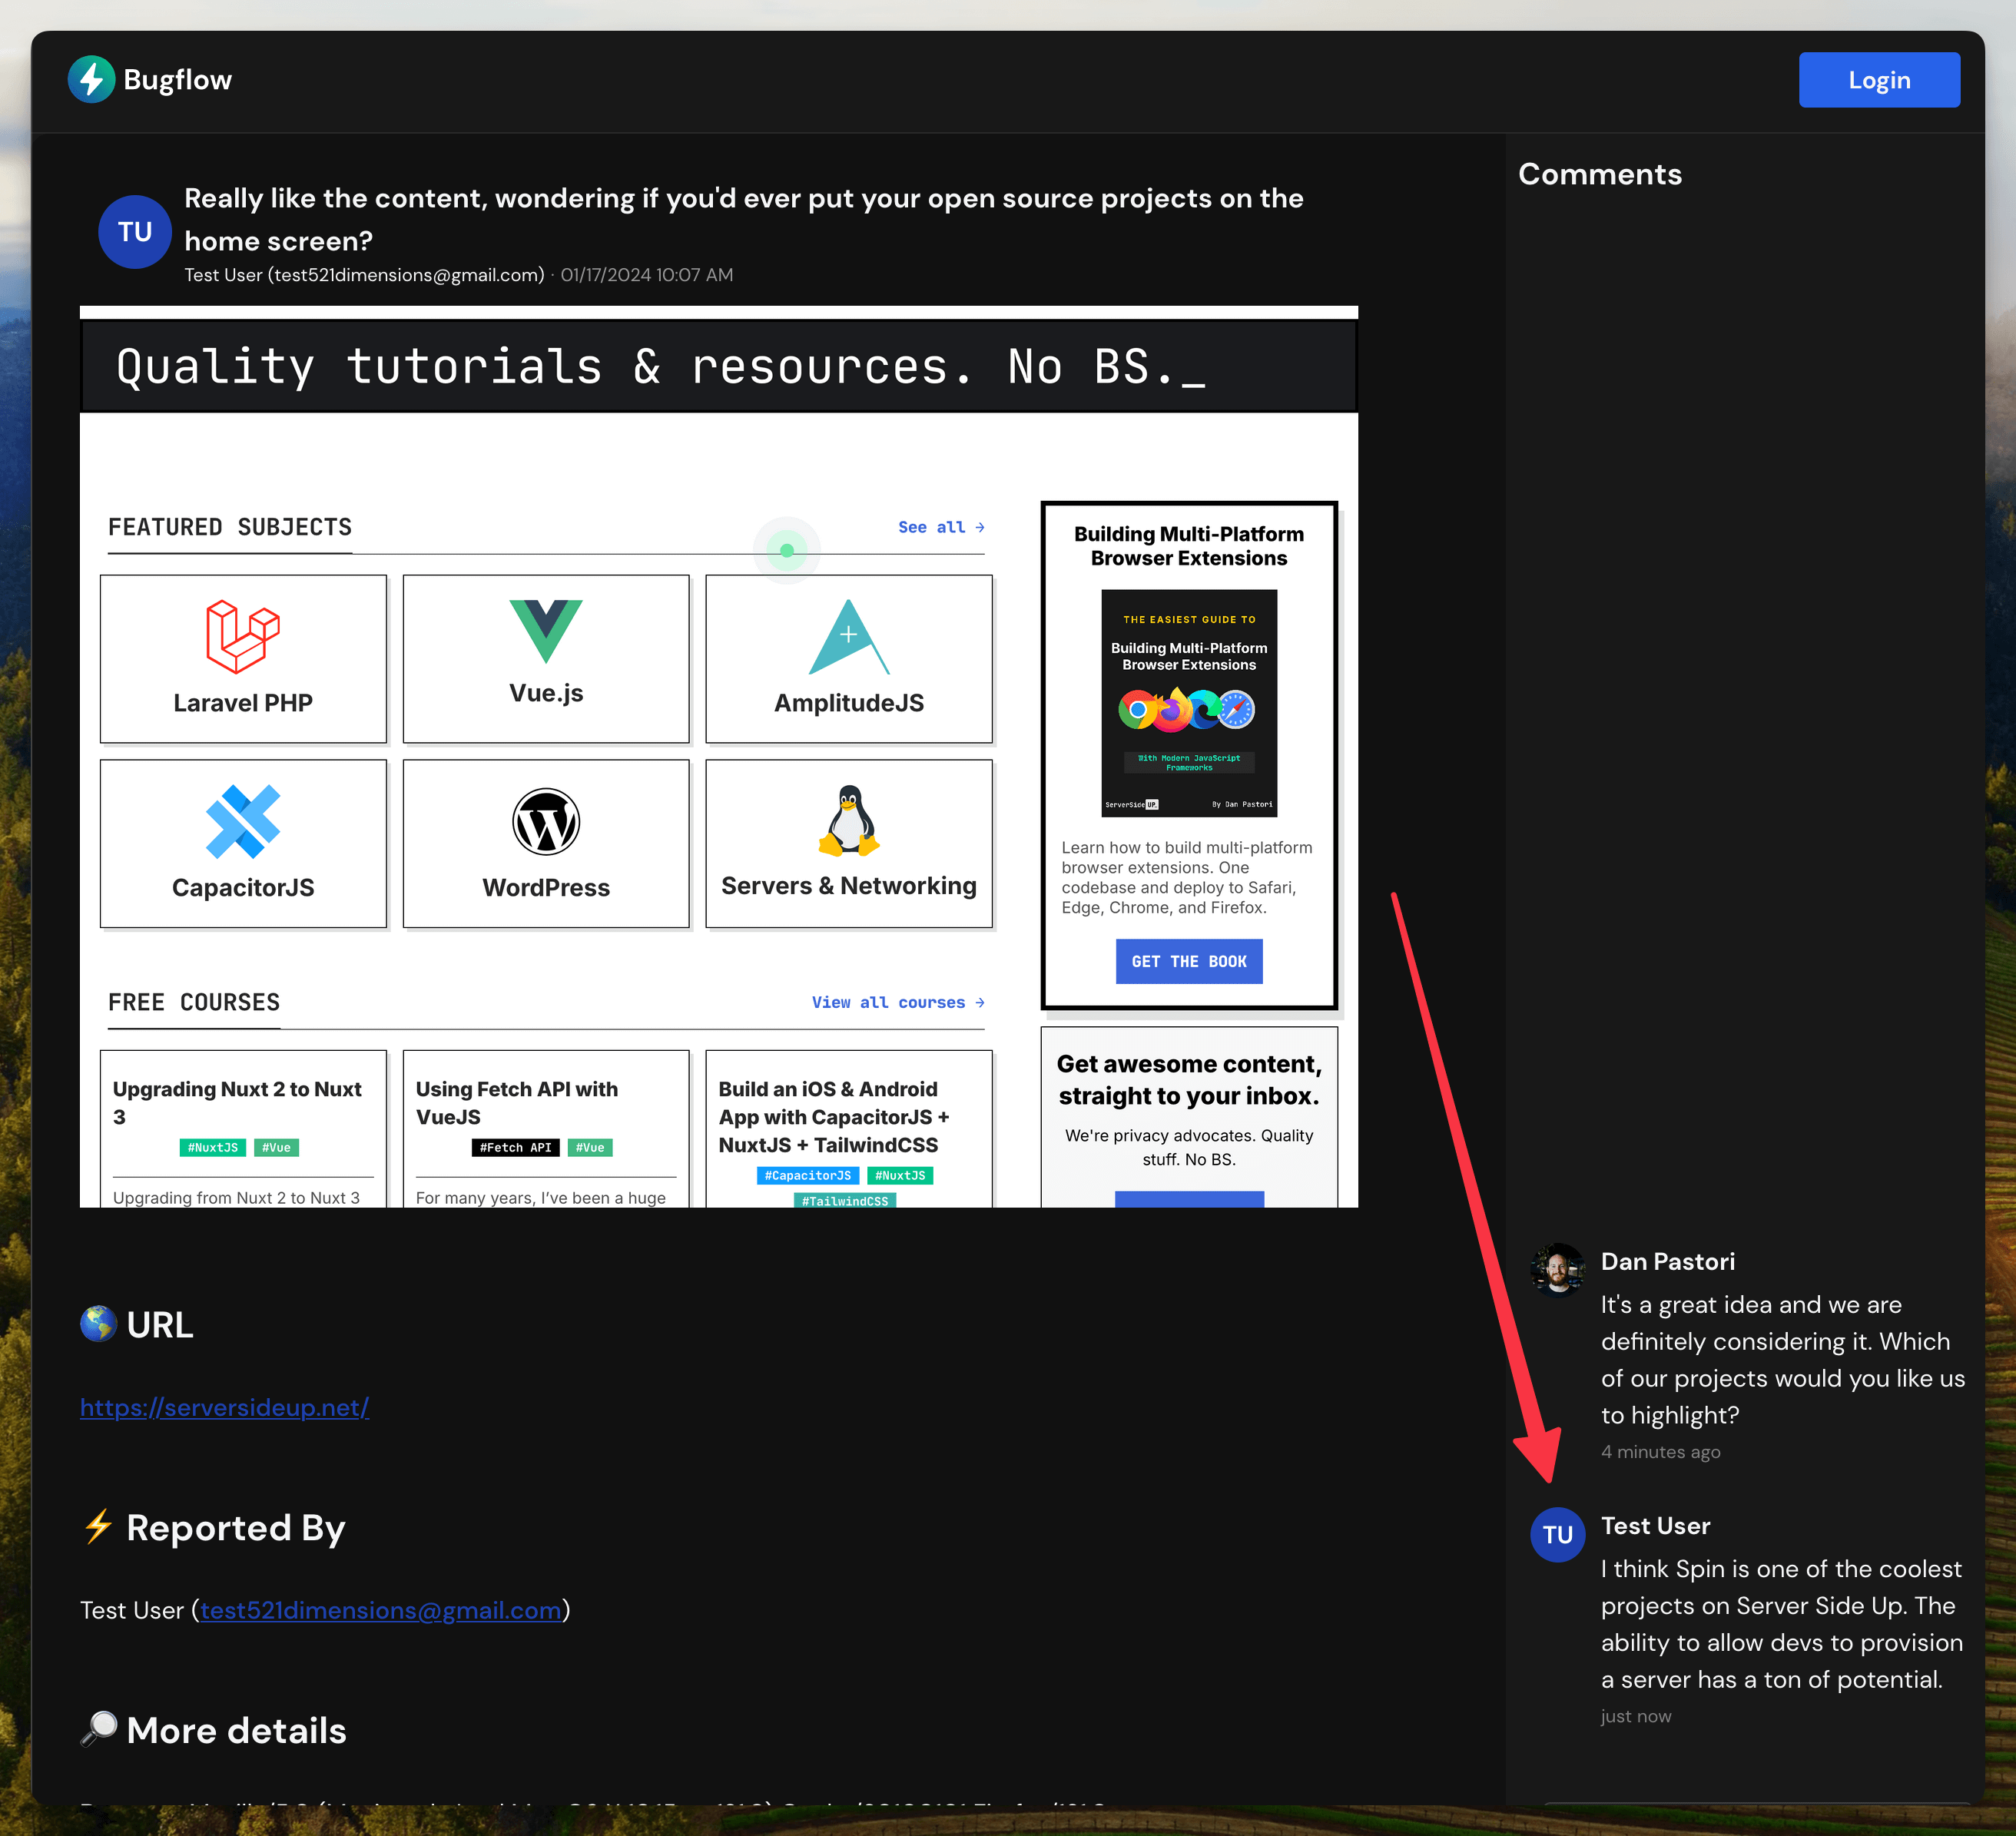This screenshot has width=2016, height=1836.
Task: Click the Bugflow lightning bolt logo
Action: pyautogui.click(x=91, y=79)
